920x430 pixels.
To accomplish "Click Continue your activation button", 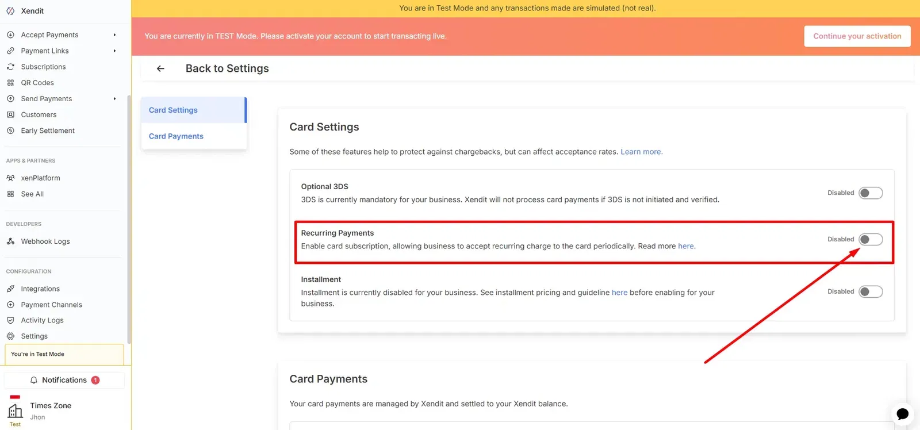I will coord(857,36).
